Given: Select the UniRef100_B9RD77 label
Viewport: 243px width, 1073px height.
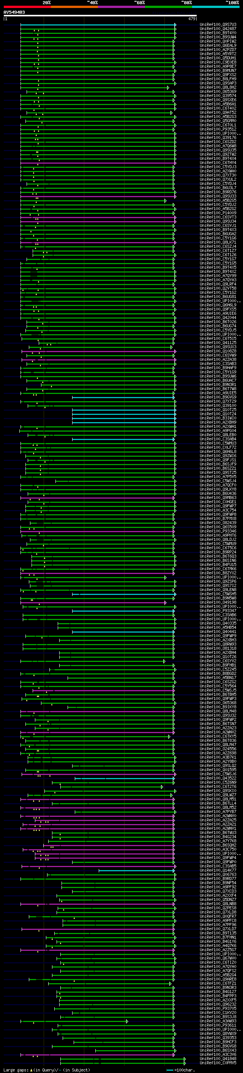Looking at the screenshot, I should pyautogui.click(x=218, y=879).
